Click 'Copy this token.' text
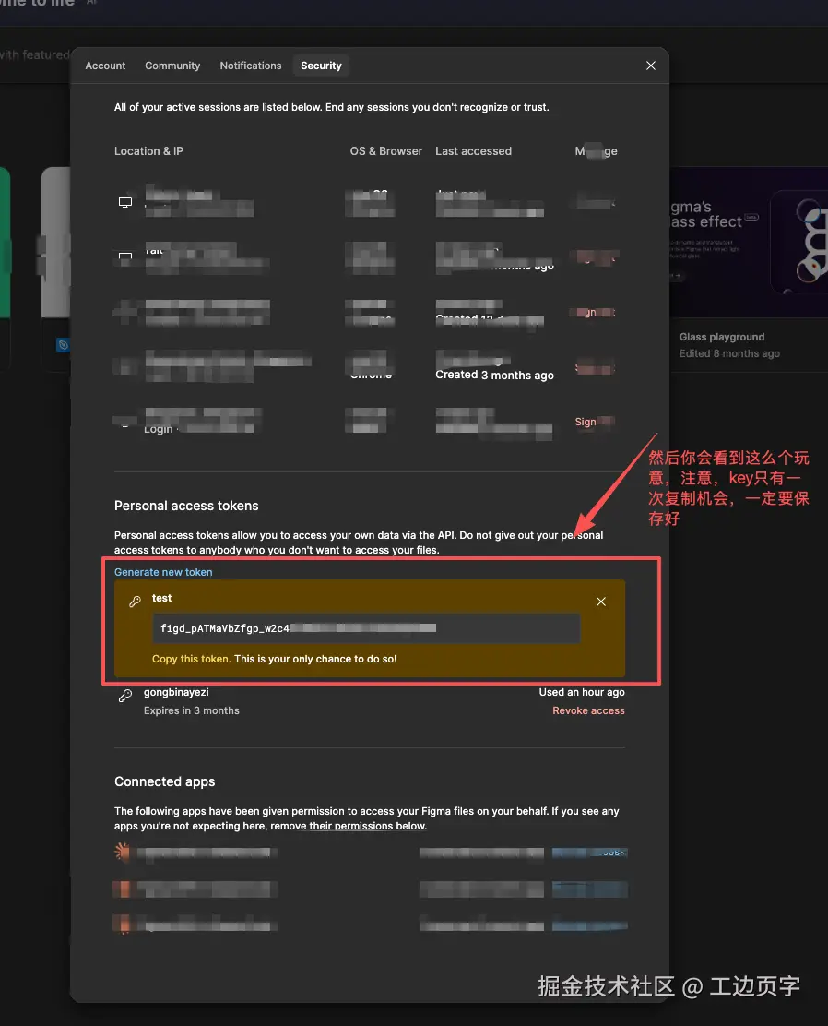 click(x=192, y=659)
